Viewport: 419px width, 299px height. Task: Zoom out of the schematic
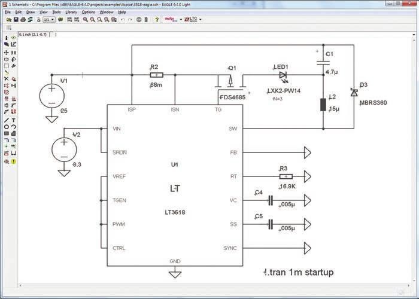(99, 20)
